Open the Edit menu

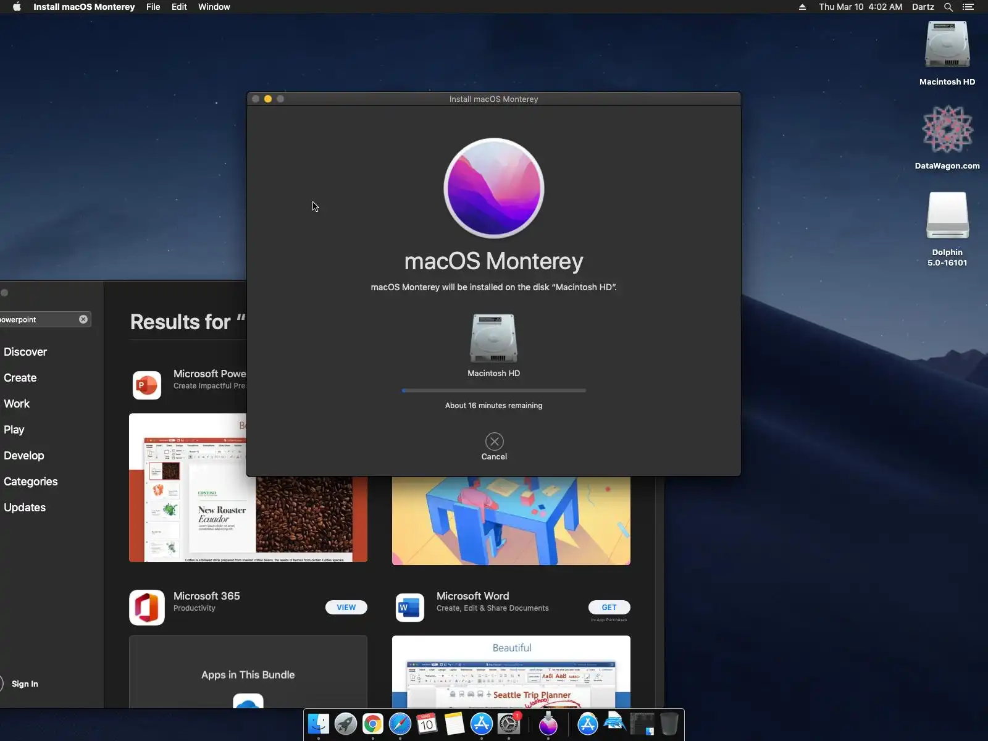pyautogui.click(x=179, y=7)
